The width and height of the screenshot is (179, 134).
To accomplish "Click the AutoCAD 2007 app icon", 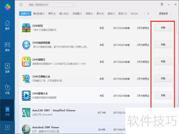I will pos(26,113).
